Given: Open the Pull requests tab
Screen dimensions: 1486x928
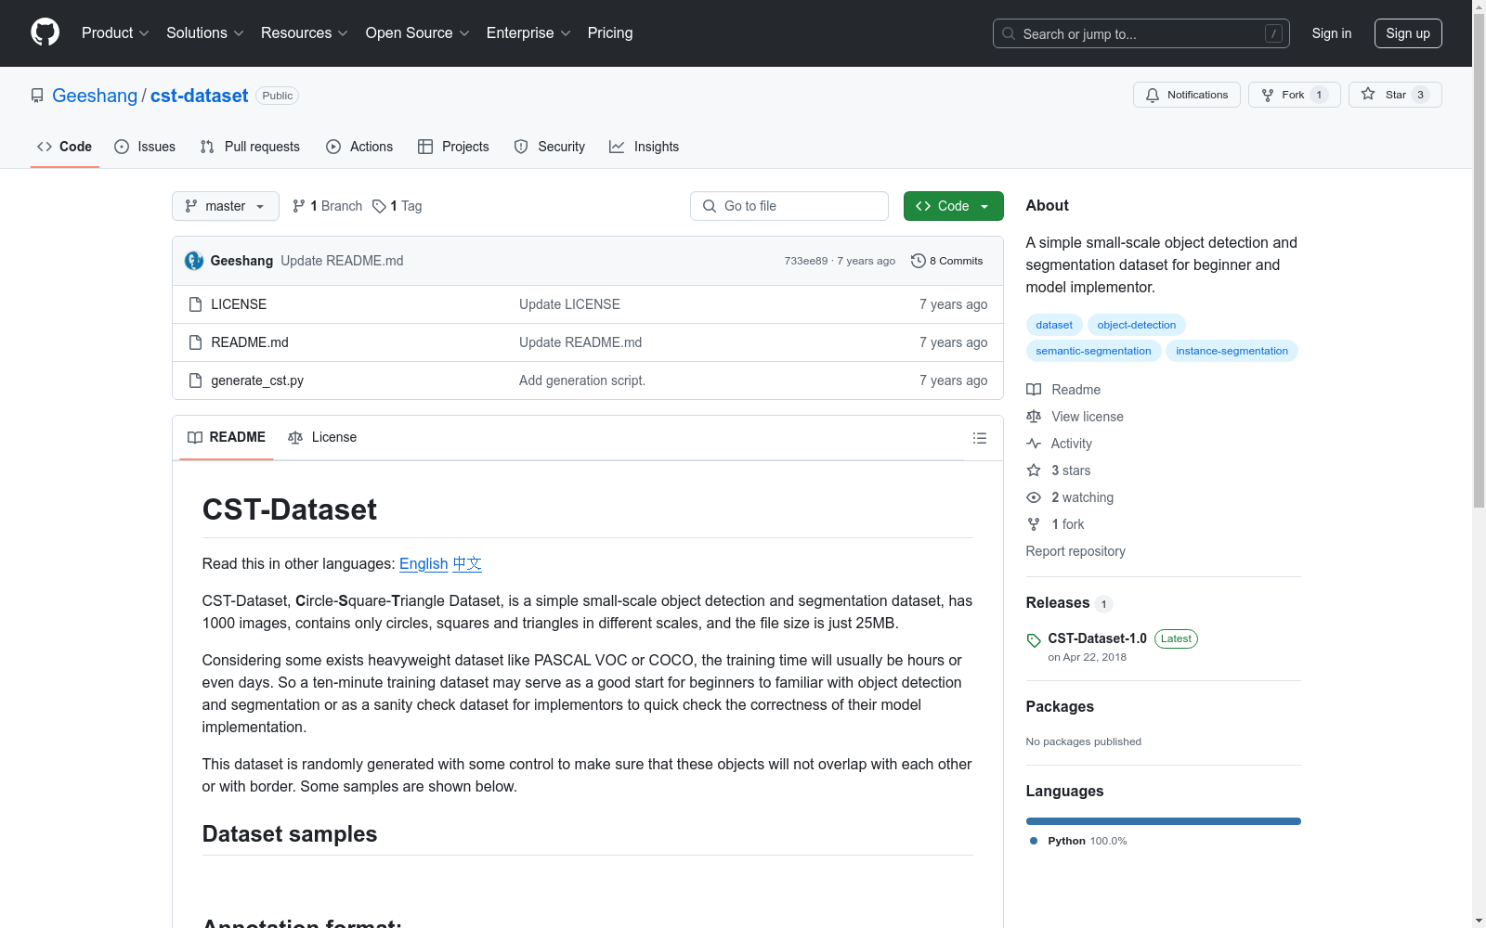Looking at the screenshot, I should (x=250, y=147).
